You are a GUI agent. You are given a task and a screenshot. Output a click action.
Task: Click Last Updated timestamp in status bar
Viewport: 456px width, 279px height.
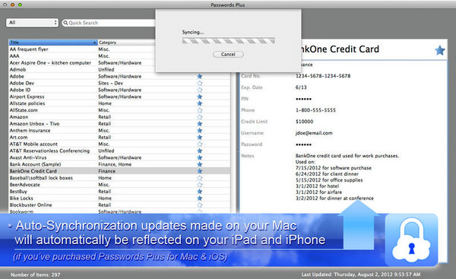pos(360,274)
